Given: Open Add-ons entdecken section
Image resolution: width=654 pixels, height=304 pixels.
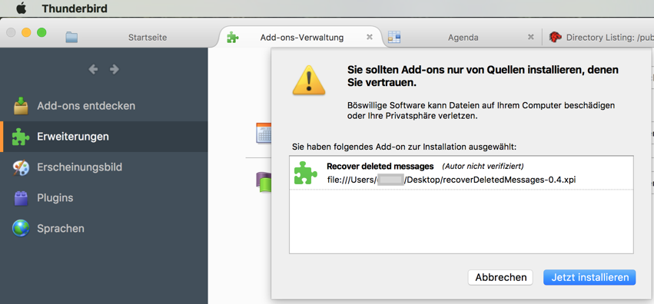Looking at the screenshot, I should tap(104, 106).
